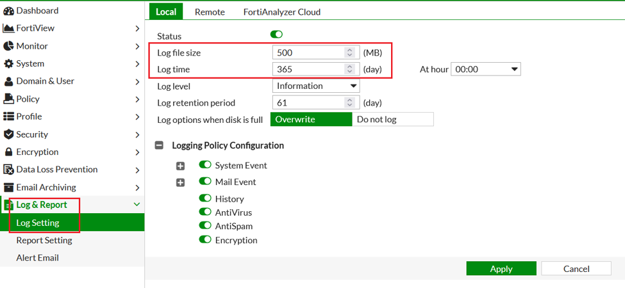Image resolution: width=625 pixels, height=288 pixels.
Task: Click the Domain & User person icon
Action: (8, 81)
